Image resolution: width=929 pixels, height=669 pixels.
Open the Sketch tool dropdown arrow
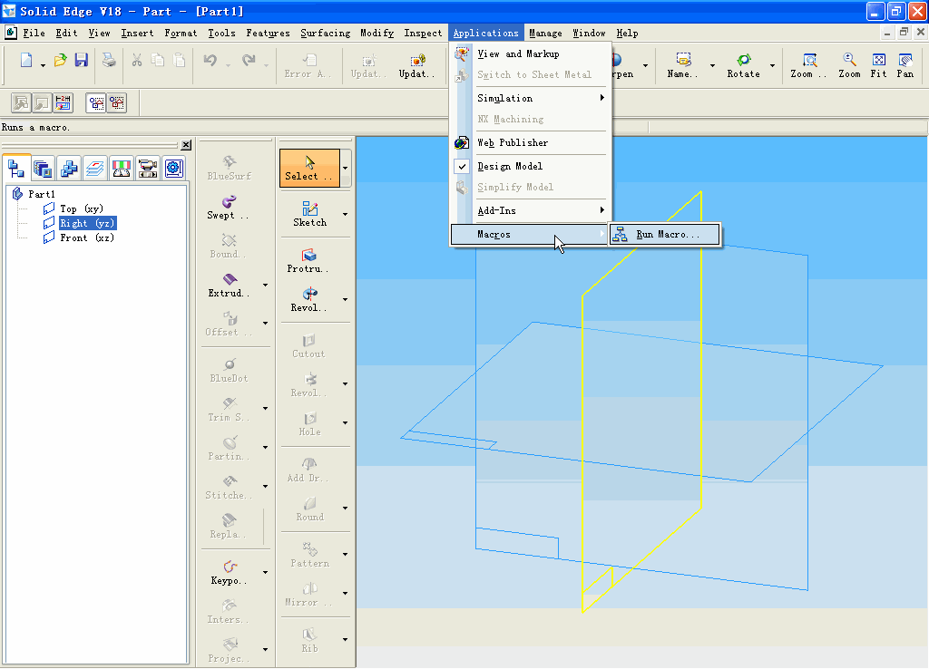click(x=346, y=214)
